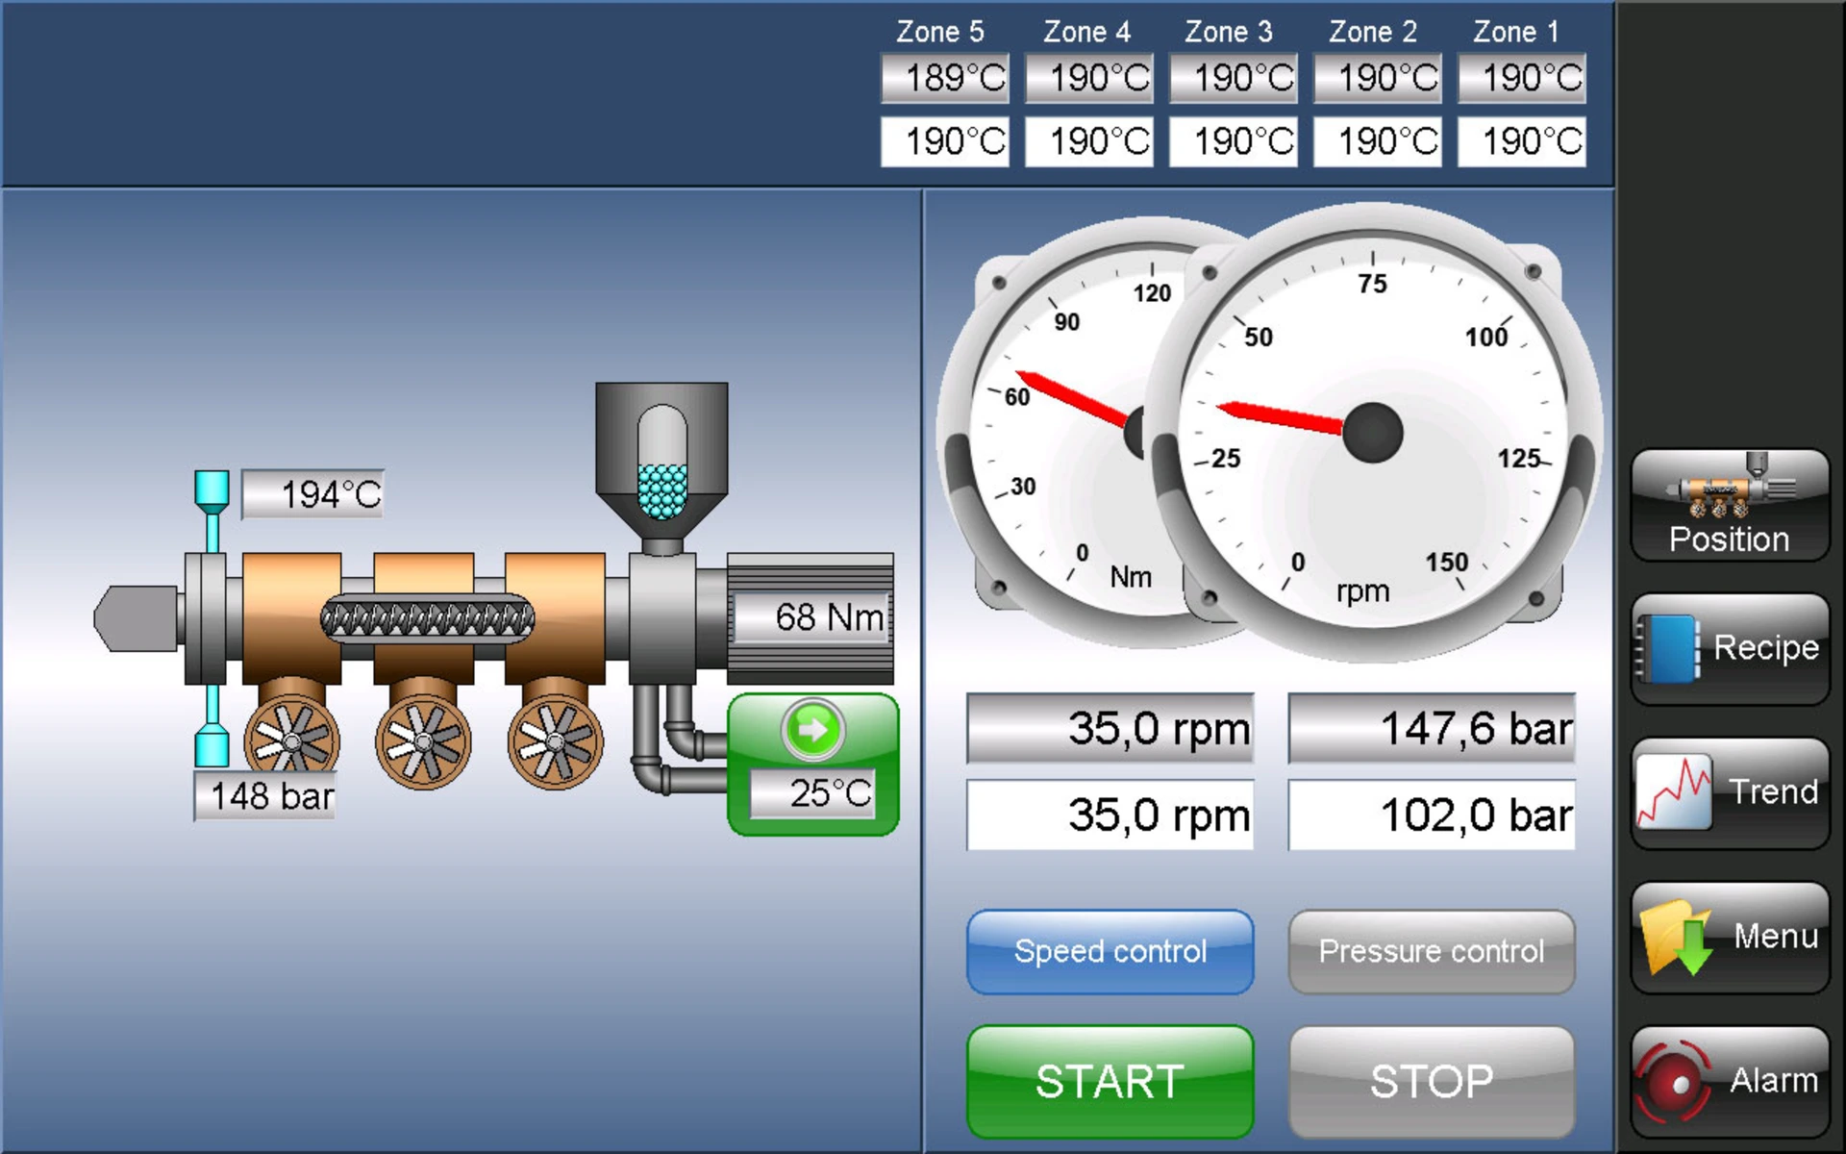This screenshot has height=1154, width=1846.
Task: Click the middle barrel cooling fan
Action: pyautogui.click(x=423, y=740)
